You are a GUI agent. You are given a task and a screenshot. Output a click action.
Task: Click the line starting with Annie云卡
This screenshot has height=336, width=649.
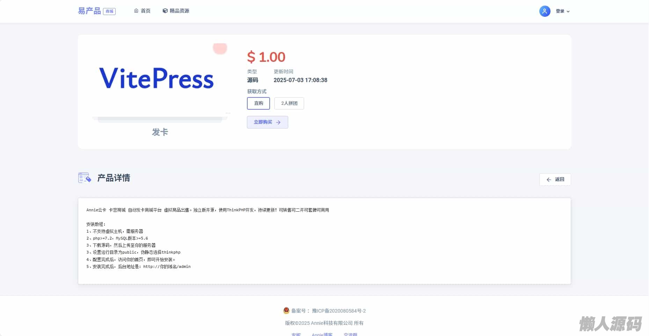(x=207, y=210)
